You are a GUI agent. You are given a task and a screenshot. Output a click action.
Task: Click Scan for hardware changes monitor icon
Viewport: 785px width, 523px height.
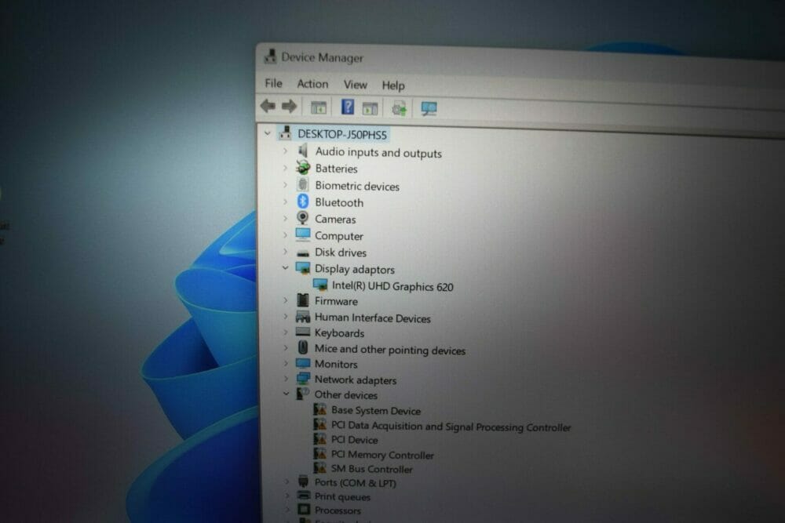(429, 108)
